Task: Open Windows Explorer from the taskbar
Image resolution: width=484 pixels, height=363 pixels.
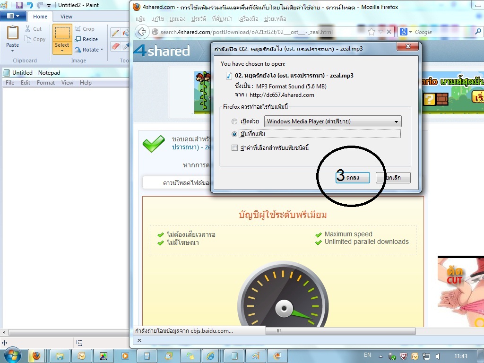Action: click(60, 356)
